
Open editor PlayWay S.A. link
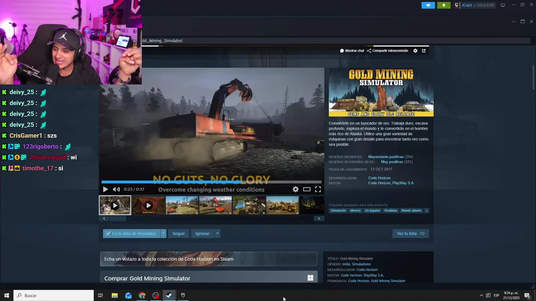pyautogui.click(x=403, y=183)
